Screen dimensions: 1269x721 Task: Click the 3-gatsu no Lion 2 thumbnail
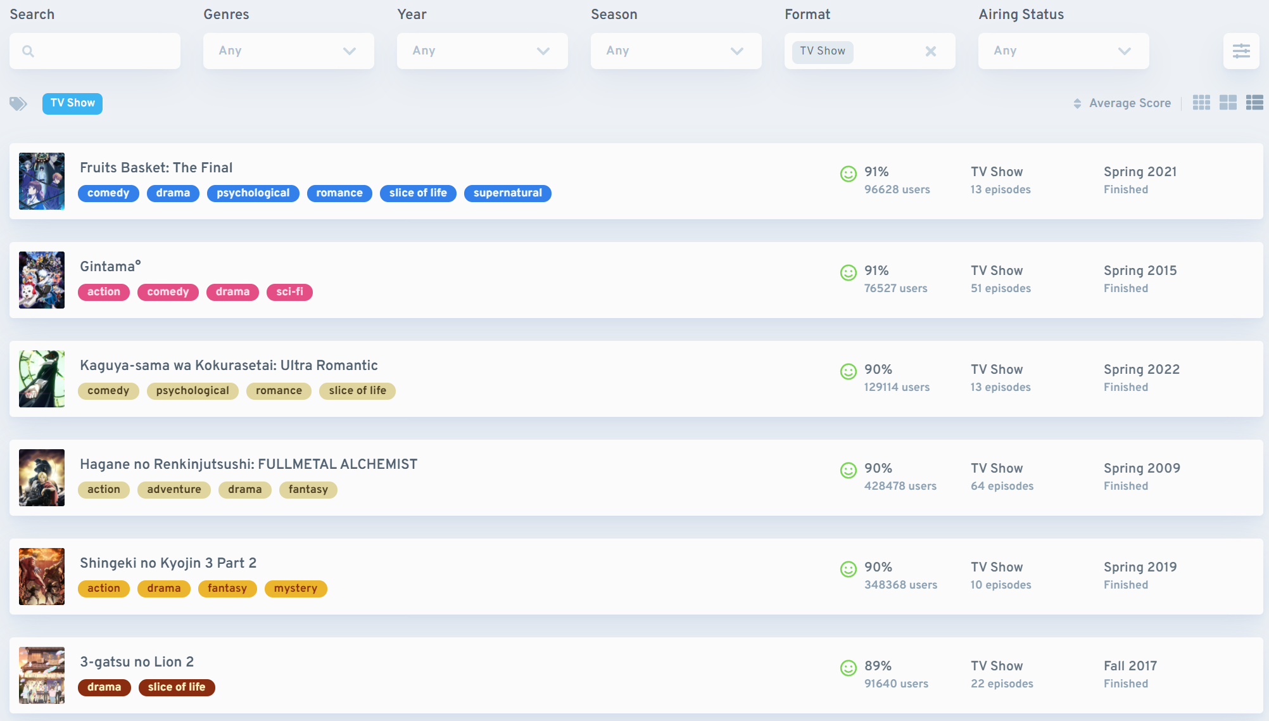click(x=42, y=675)
